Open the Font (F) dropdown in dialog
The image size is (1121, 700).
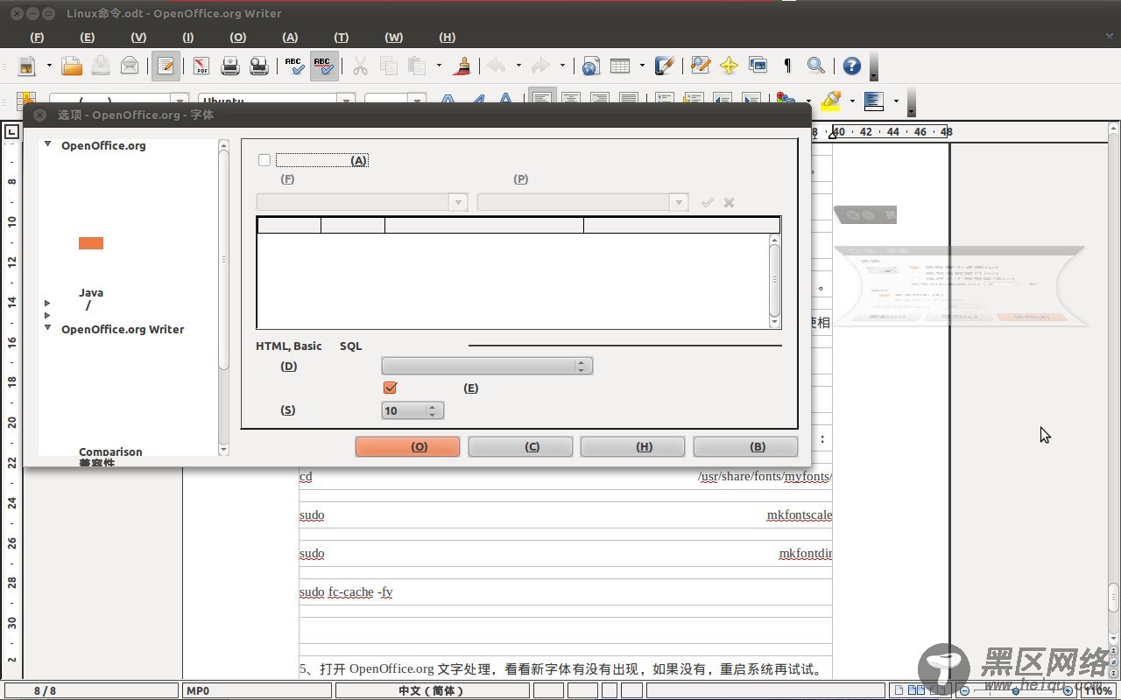[458, 202]
